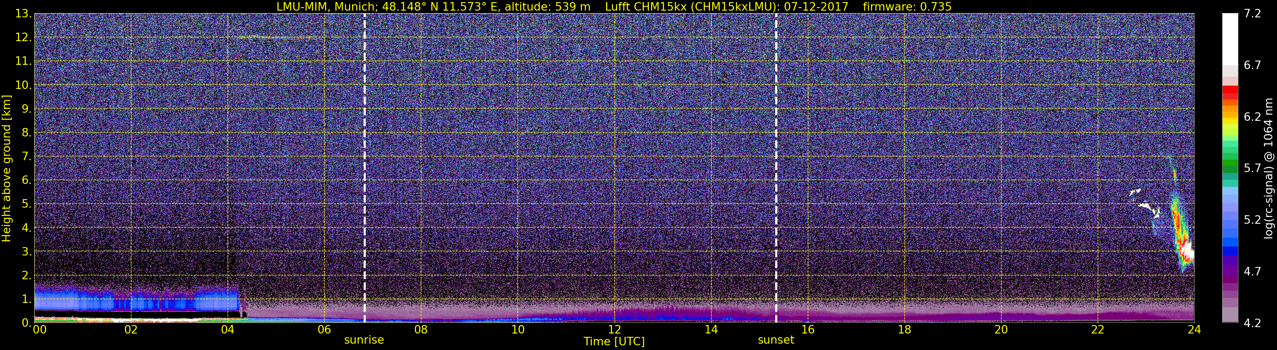Click height axis tick "11."
The image size is (1277, 350).
[x=23, y=61]
